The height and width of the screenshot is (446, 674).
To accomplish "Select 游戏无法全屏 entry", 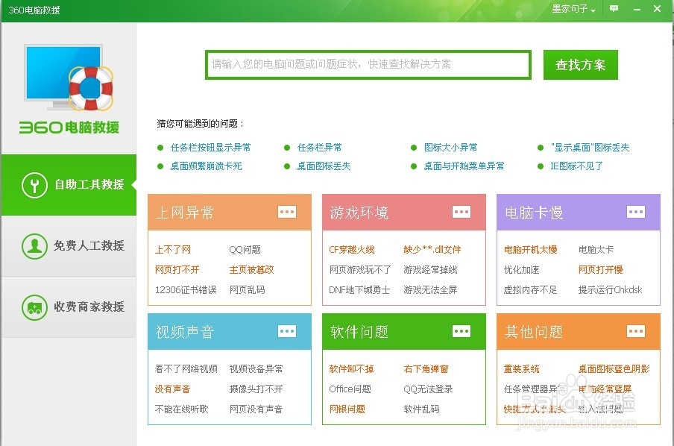I will point(430,290).
